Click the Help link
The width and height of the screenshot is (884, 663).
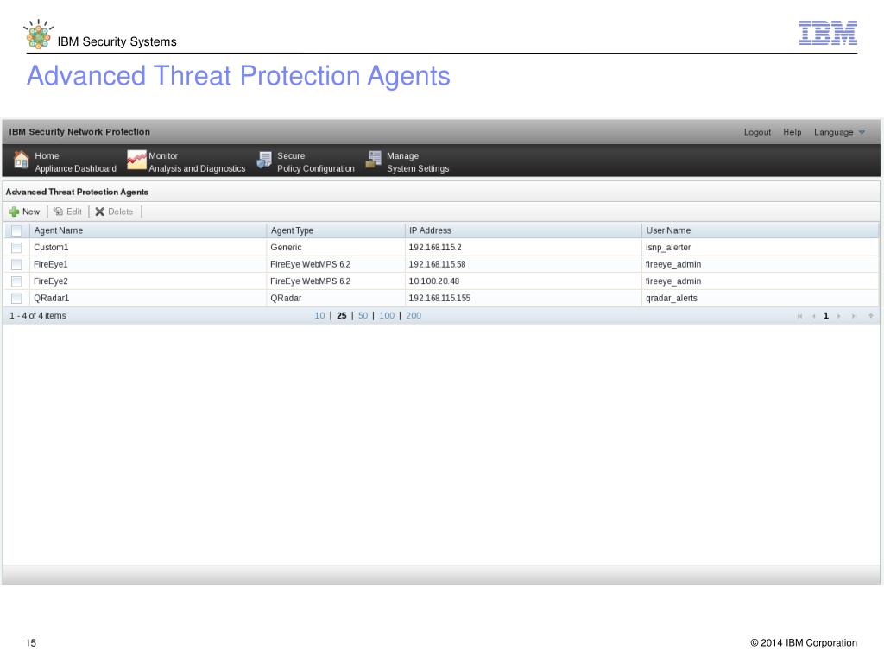coord(792,132)
